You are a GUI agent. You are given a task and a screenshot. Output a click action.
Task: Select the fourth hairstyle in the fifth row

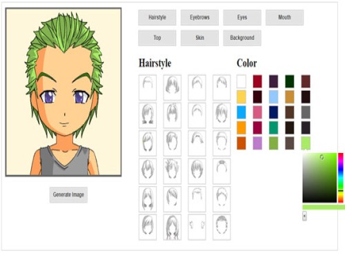221,199
